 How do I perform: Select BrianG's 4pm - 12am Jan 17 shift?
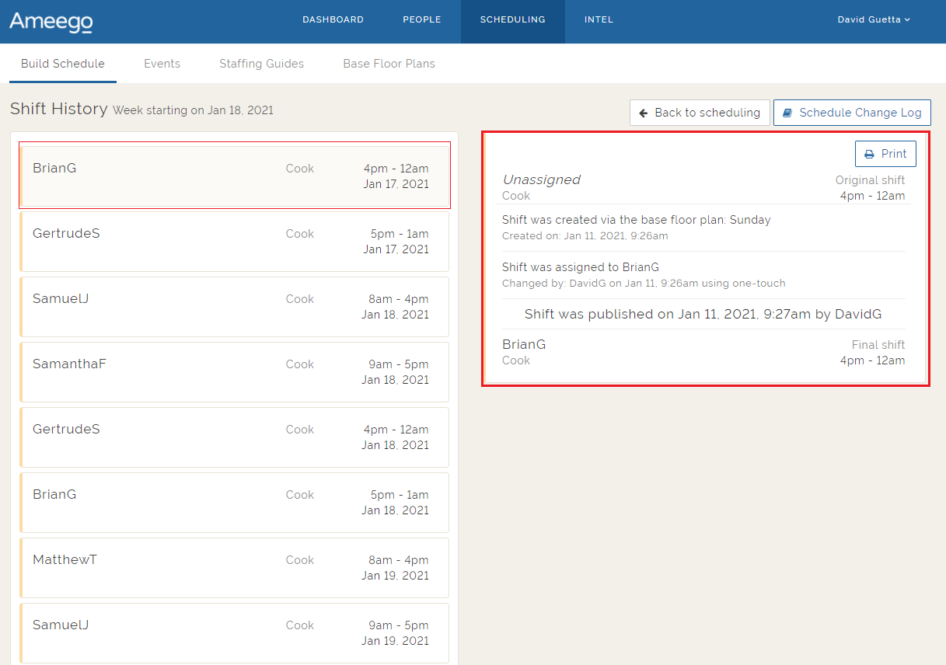point(234,176)
